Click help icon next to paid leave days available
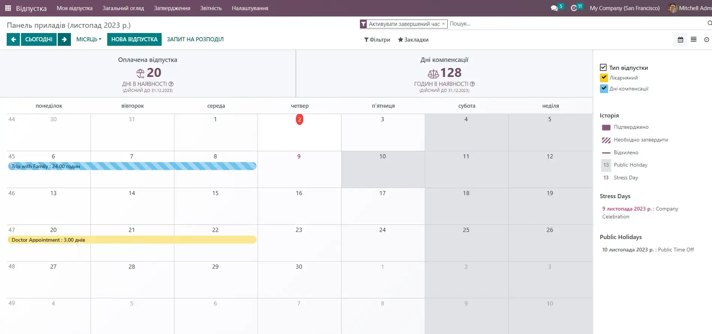Image resolution: width=712 pixels, height=334 pixels. click(171, 84)
